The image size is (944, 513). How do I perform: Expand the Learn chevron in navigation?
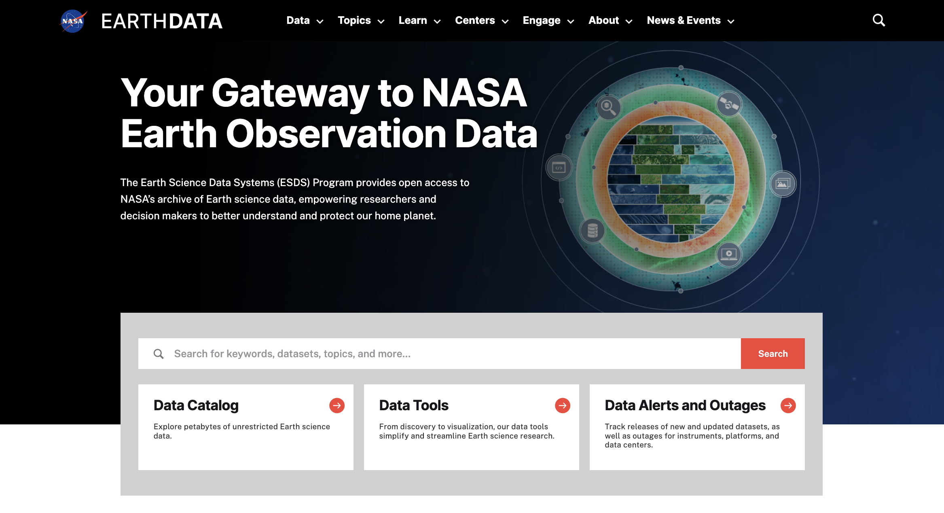coord(437,21)
